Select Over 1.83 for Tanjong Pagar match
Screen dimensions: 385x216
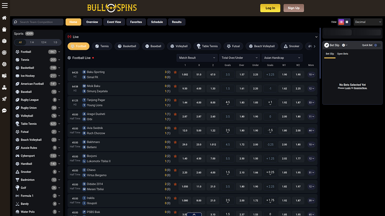pos(242,102)
